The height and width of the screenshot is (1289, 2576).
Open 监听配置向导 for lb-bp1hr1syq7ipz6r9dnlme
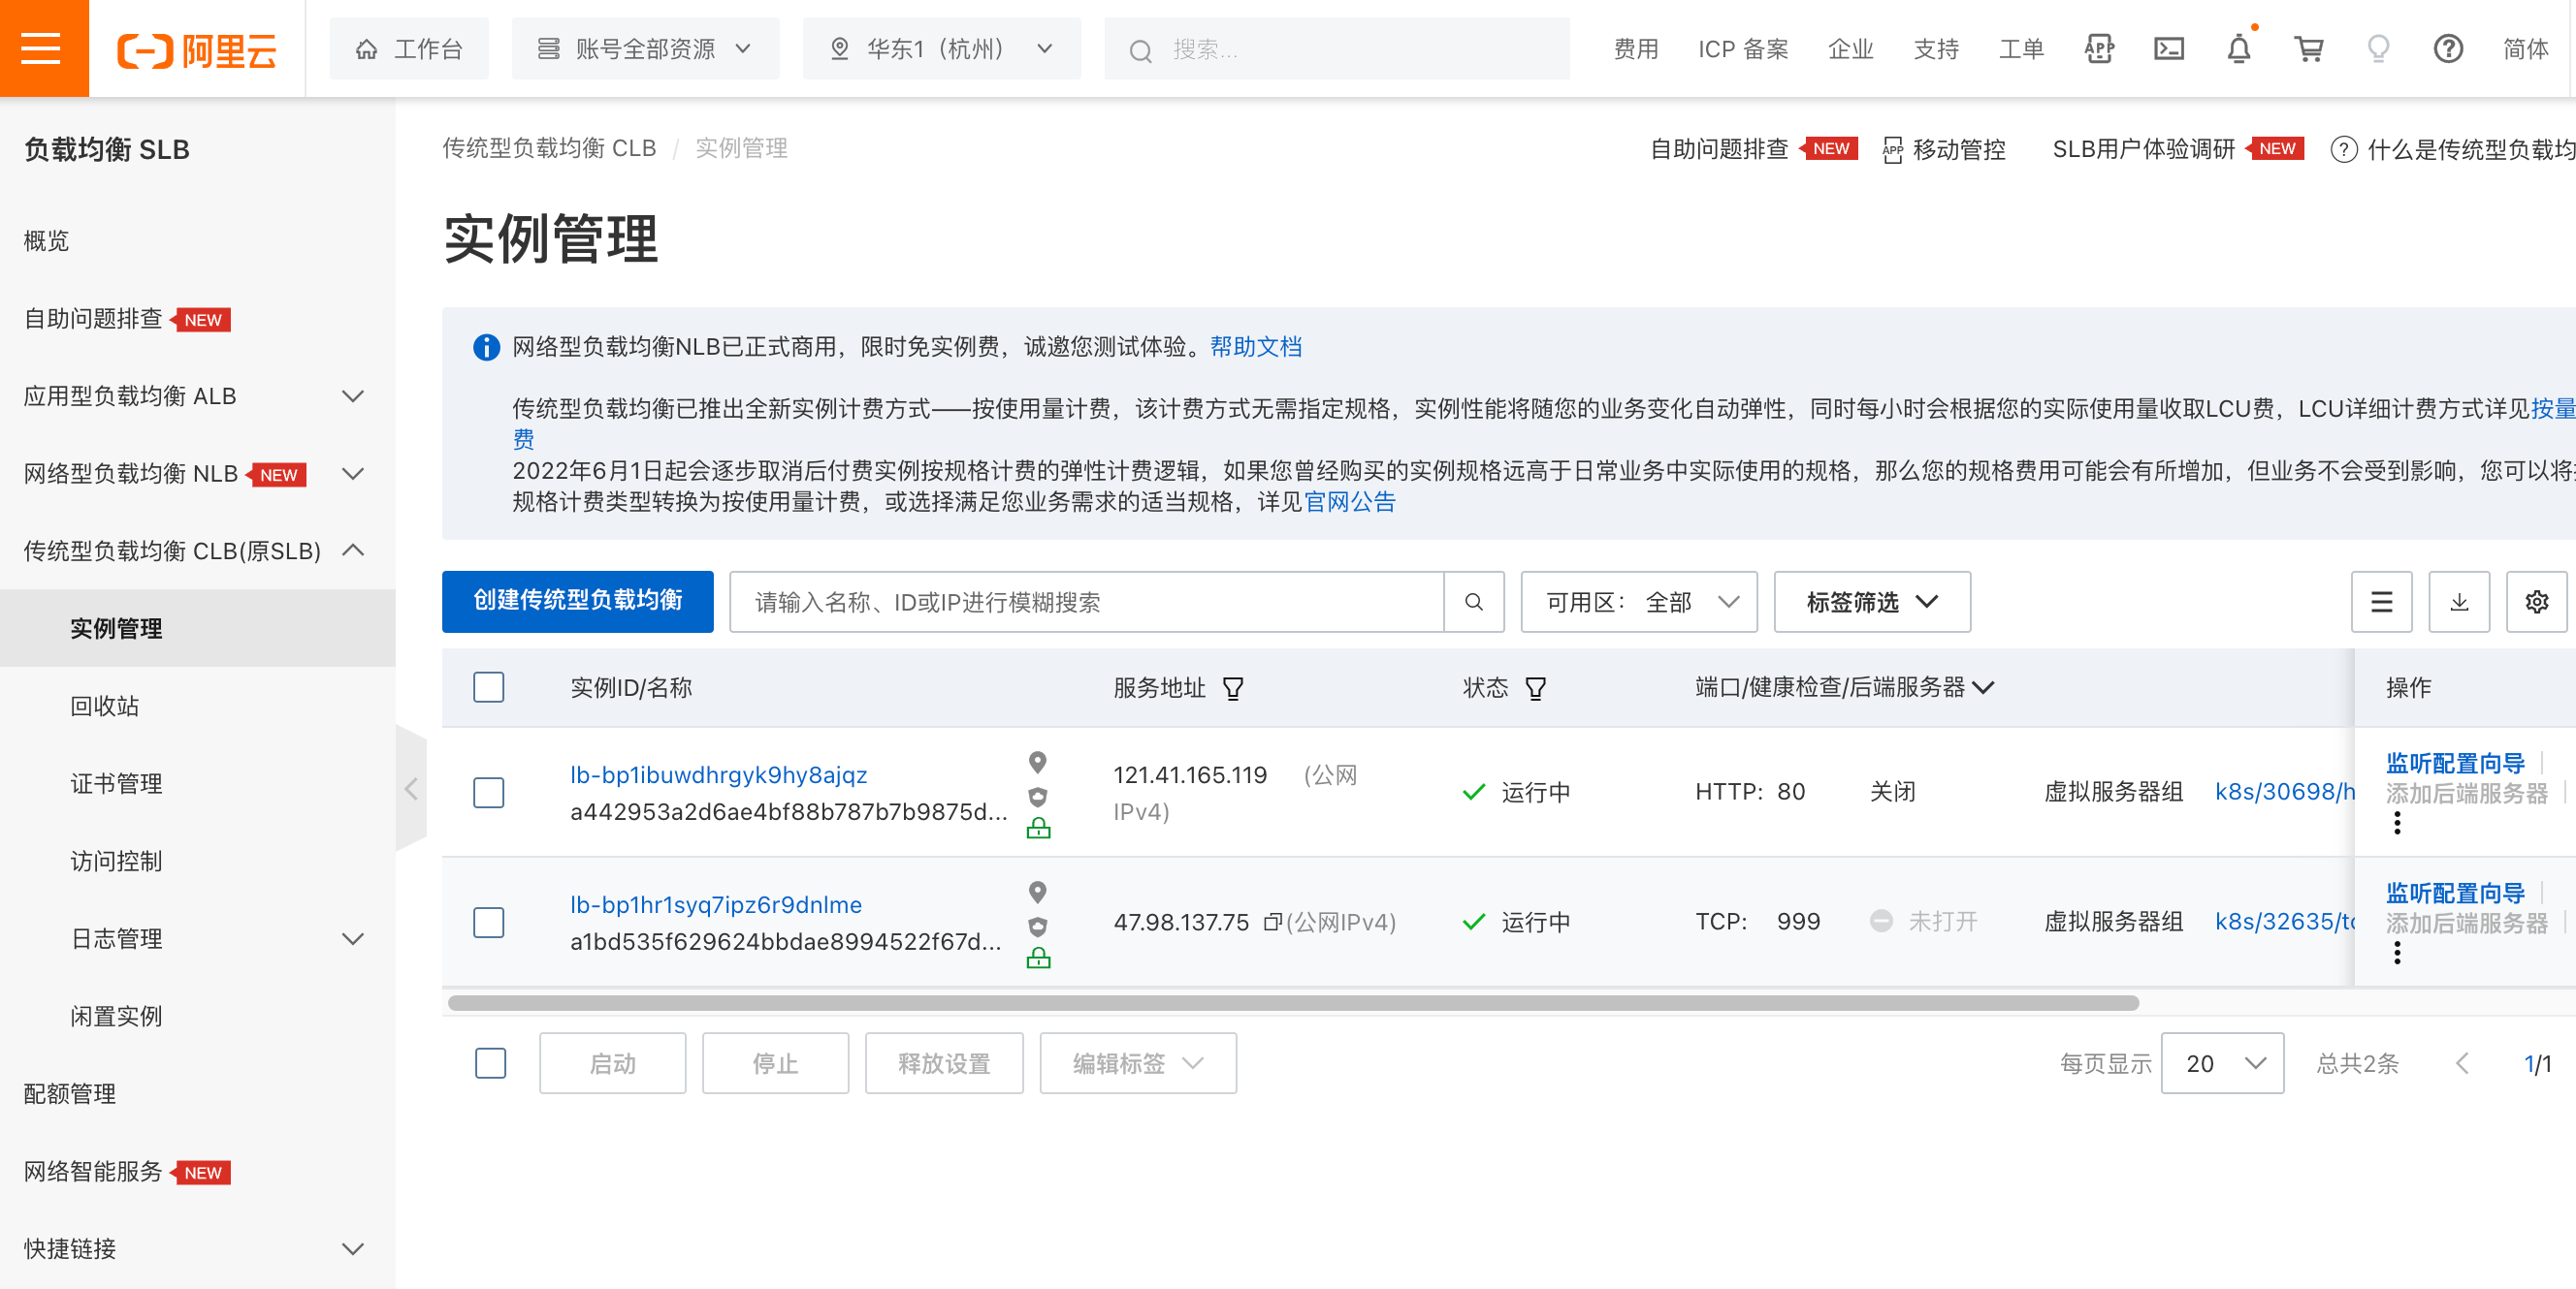(2455, 893)
